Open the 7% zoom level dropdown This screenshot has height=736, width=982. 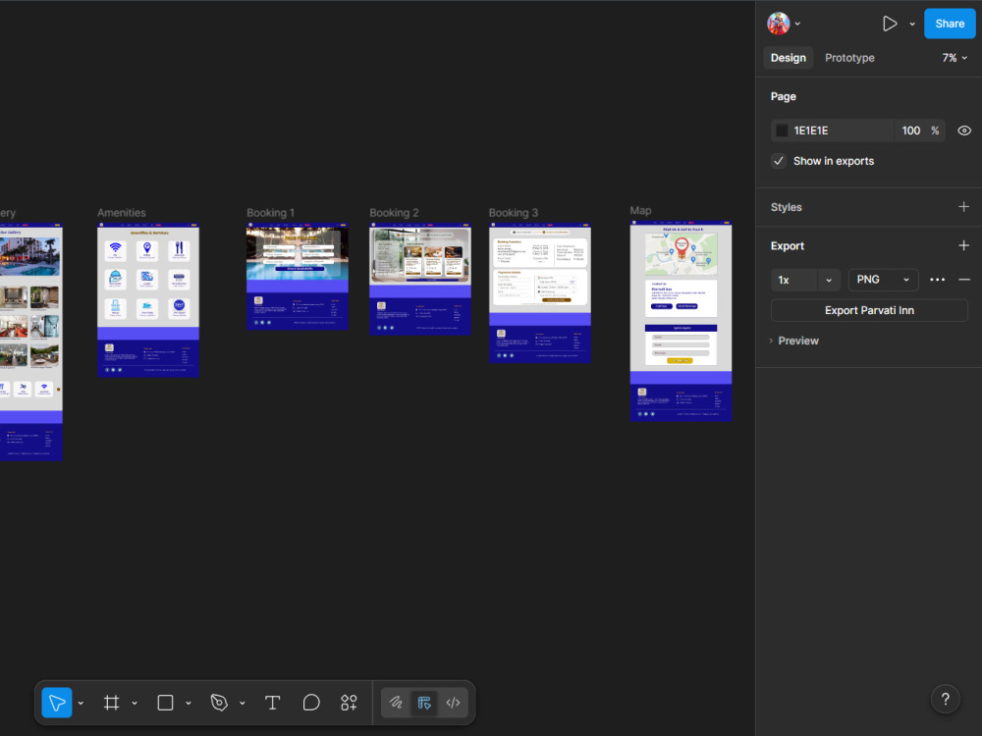pos(955,58)
